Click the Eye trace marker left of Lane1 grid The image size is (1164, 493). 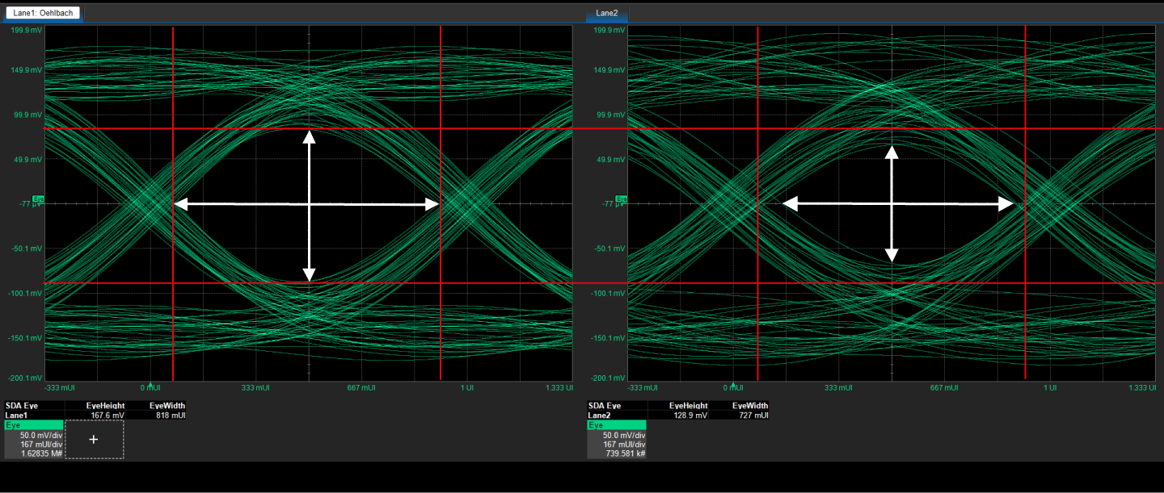click(39, 198)
